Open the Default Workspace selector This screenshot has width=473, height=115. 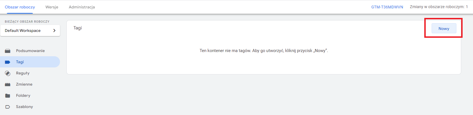[30, 30]
